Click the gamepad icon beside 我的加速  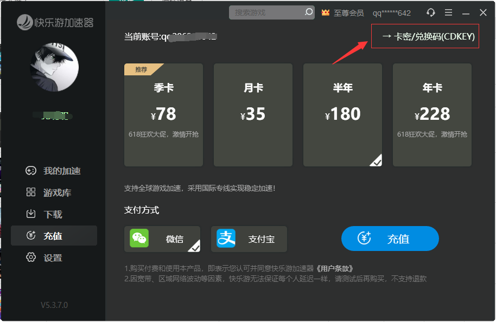31,171
